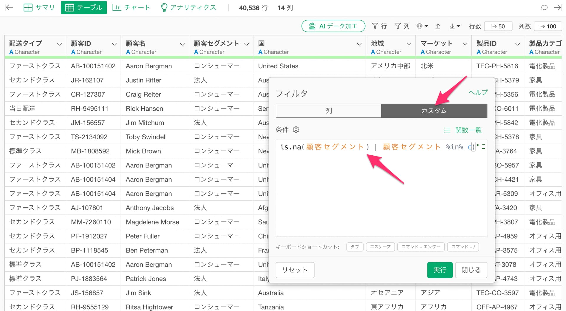Click the collapse-left arrow icon at top left
566x311 pixels.
coord(9,8)
